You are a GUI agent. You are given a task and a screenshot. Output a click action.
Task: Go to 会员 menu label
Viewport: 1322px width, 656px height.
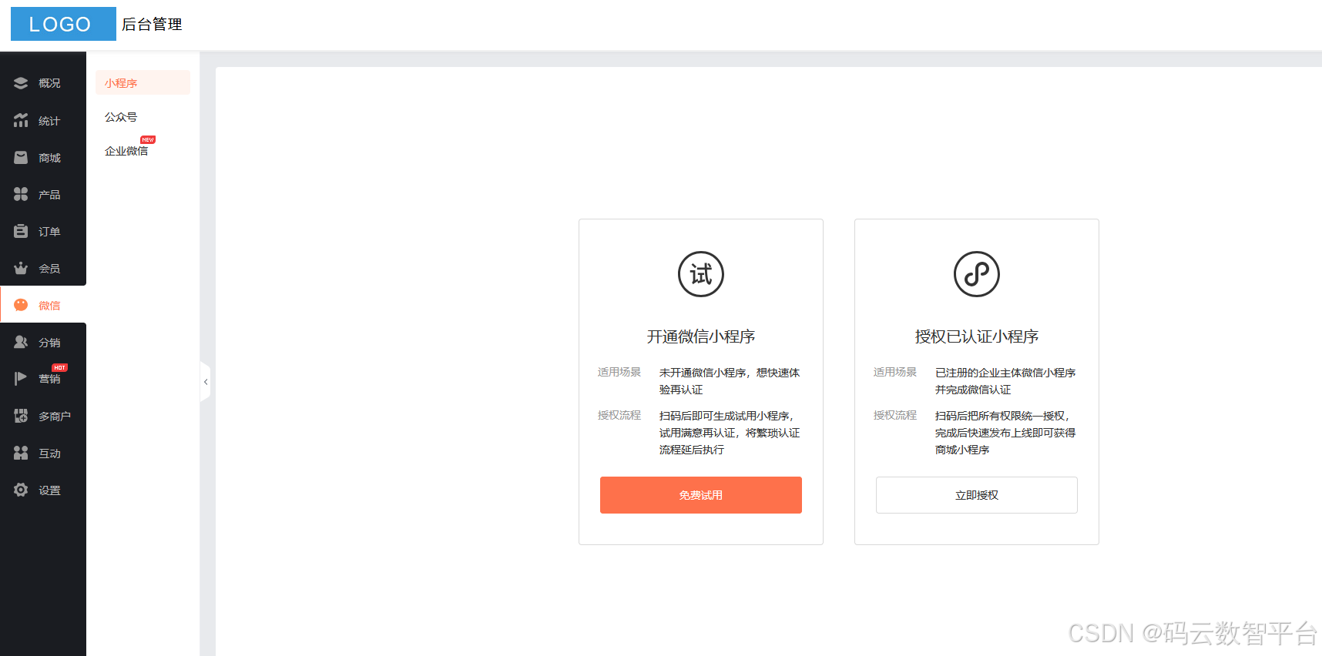tap(49, 269)
